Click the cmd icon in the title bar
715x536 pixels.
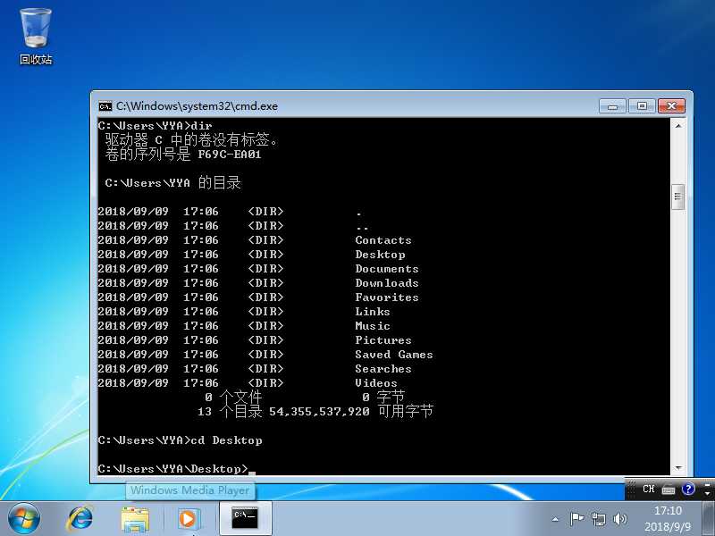click(105, 106)
